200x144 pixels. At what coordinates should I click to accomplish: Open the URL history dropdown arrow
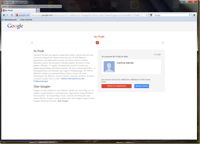coord(144,15)
